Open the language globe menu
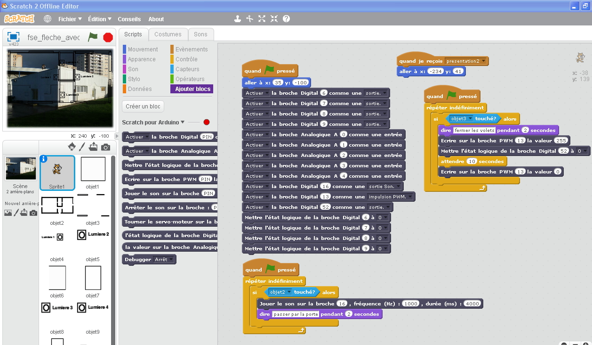 click(48, 19)
